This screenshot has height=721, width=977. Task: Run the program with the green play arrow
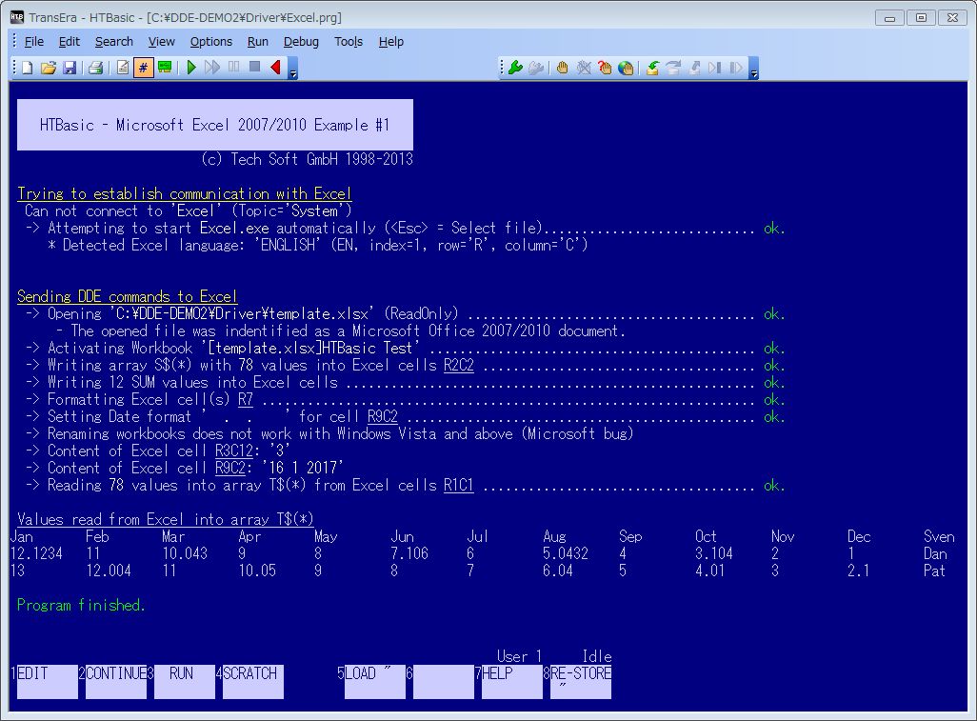[x=191, y=68]
